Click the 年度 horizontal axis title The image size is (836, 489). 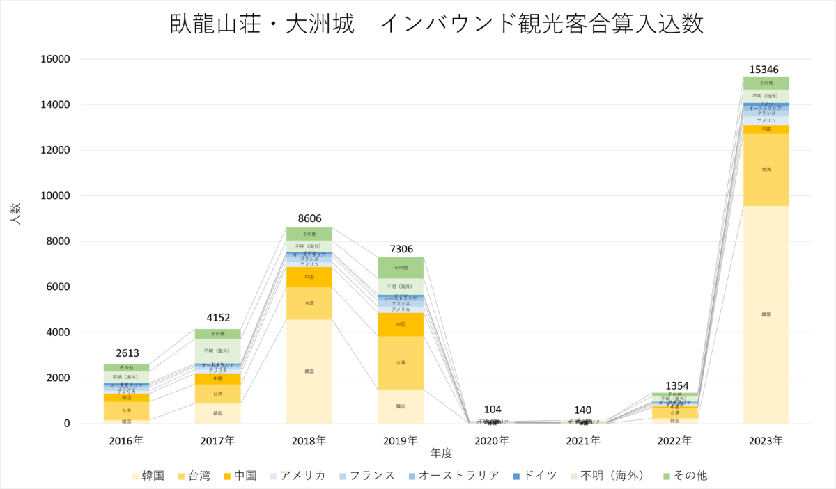click(441, 454)
